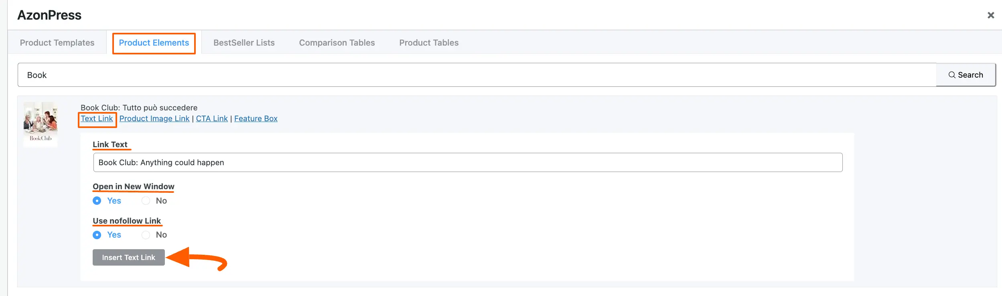The image size is (1002, 296).
Task: Close the AzonPress dialog
Action: tap(990, 15)
